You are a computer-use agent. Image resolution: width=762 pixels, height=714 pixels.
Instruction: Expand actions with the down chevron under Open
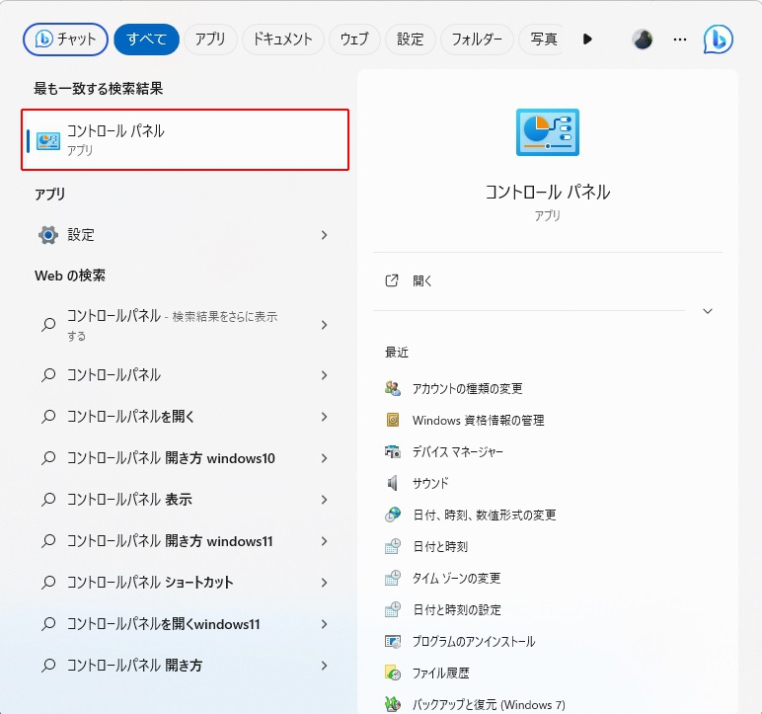[707, 311]
